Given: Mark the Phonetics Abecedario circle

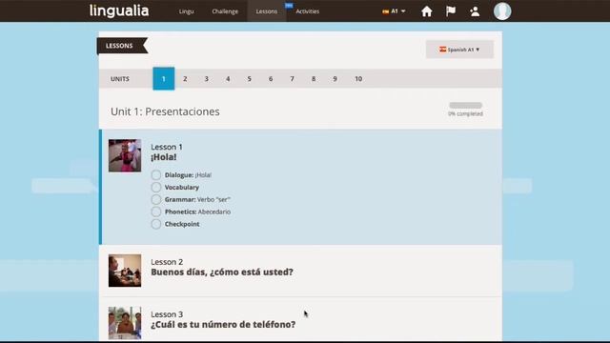Looking at the screenshot, I should click(x=156, y=212).
